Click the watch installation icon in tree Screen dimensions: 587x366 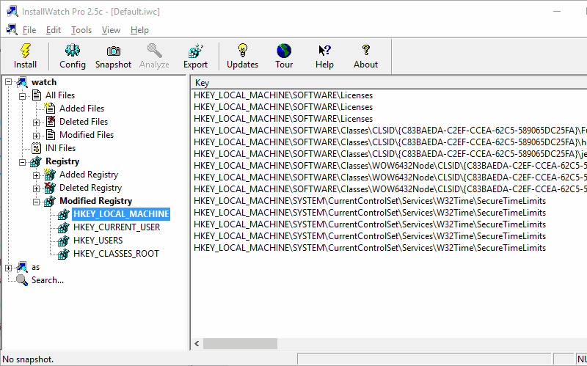coord(22,82)
